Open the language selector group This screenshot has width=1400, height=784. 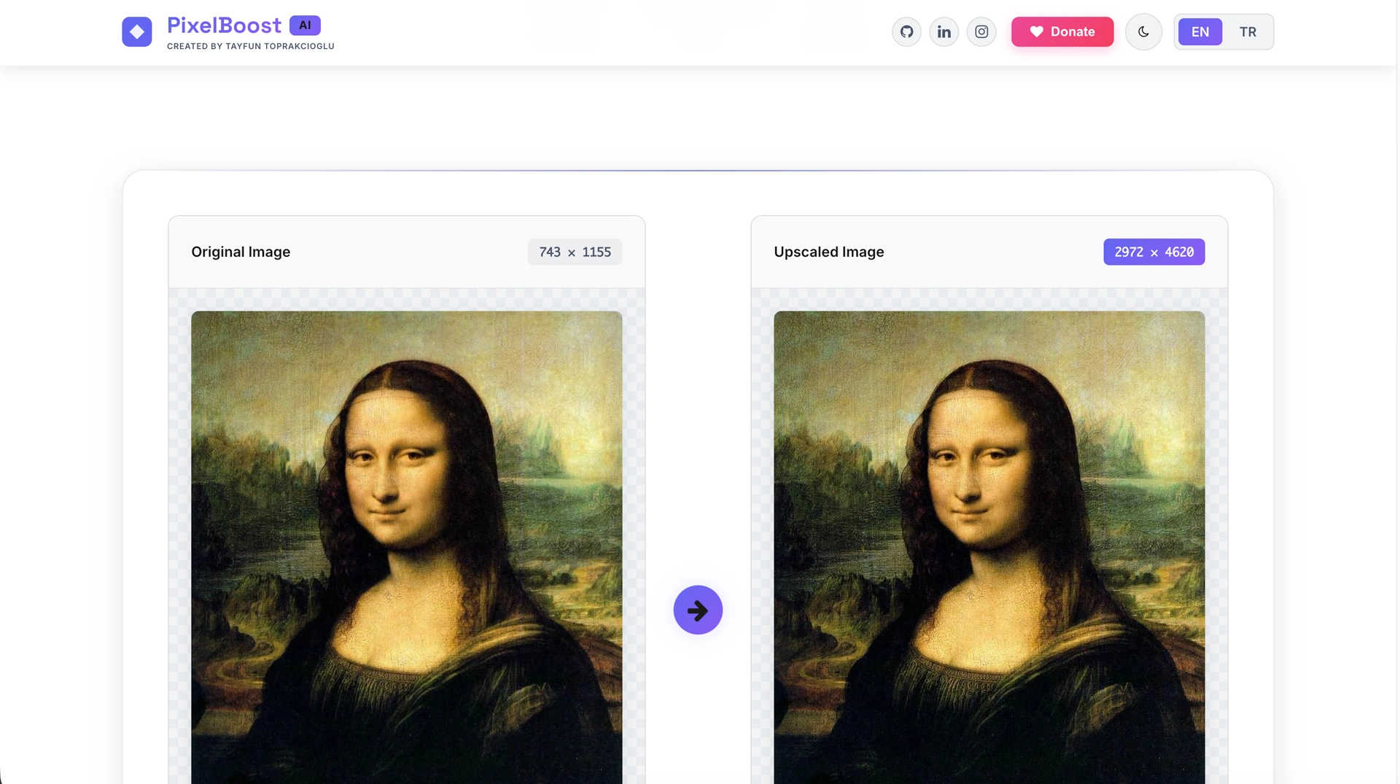1224,31
